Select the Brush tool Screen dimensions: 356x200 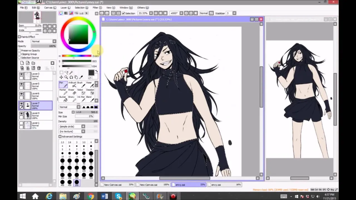[x=81, y=84]
